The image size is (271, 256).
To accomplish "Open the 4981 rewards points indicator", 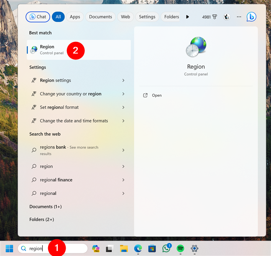I will coord(210,17).
